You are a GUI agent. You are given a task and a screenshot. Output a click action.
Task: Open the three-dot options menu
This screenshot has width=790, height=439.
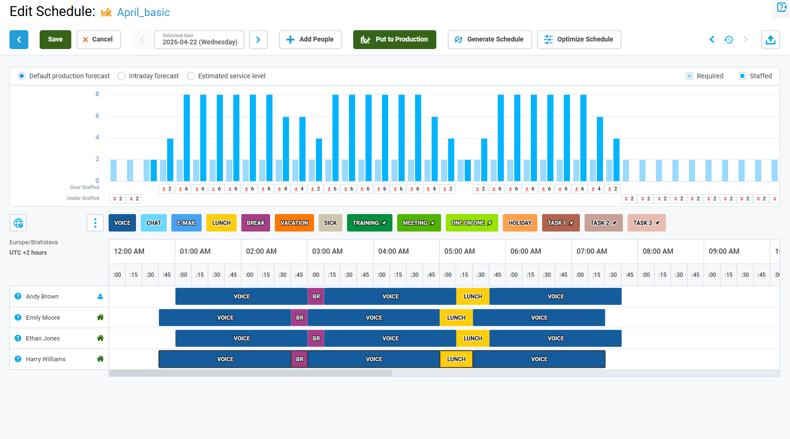point(95,223)
